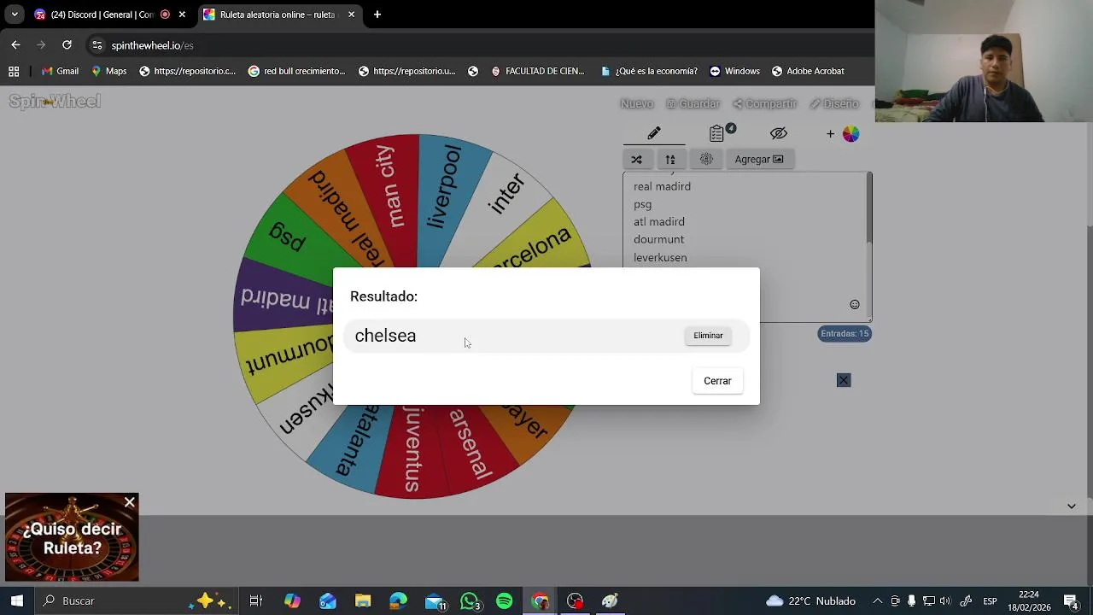Click the Eliminar button for chelsea
Screen dimensions: 1093x615
[x=708, y=336]
